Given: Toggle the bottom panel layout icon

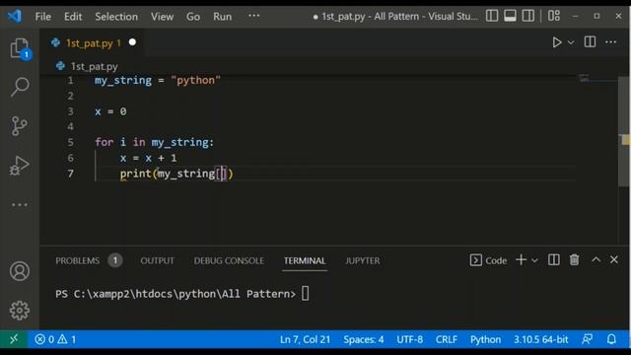Looking at the screenshot, I should pos(510,16).
